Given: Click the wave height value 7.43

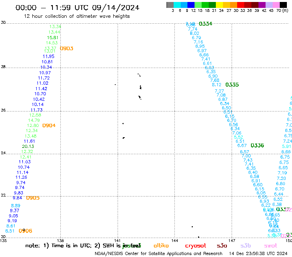Looking at the screenshot, I should [x=248, y=160].
